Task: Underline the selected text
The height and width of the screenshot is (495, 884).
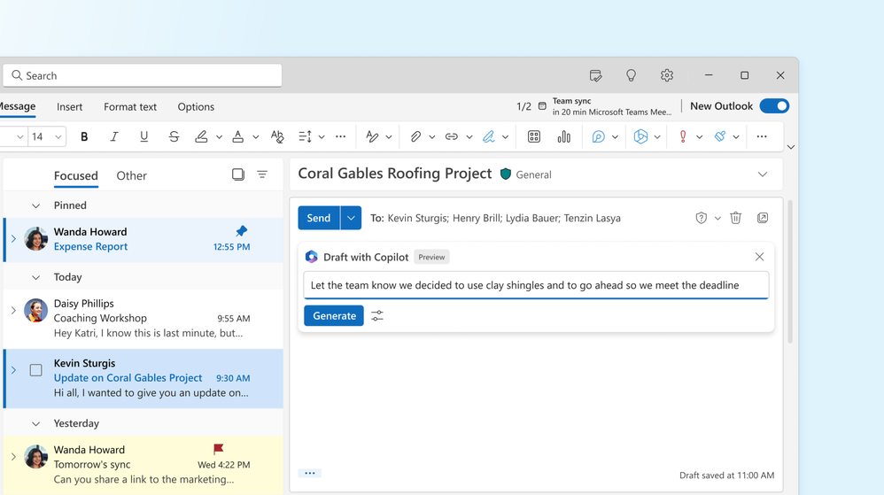Action: point(143,136)
